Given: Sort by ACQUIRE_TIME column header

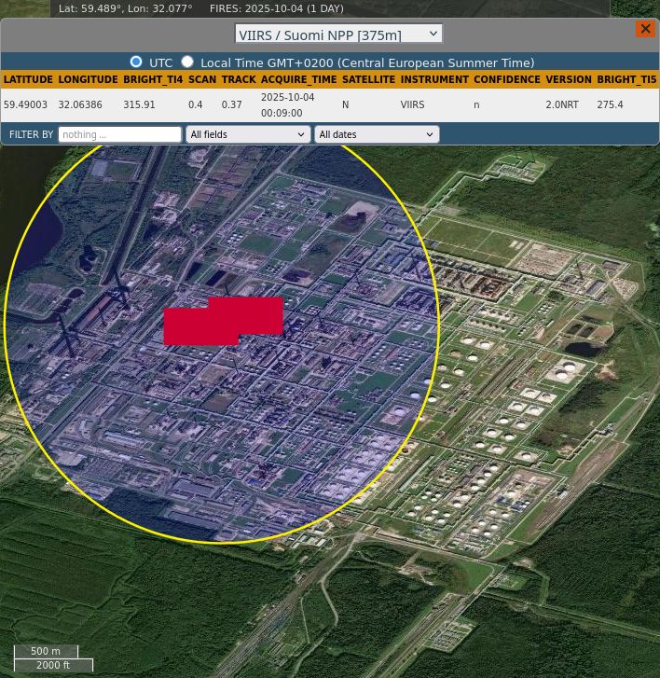Looking at the screenshot, I should click(298, 79).
